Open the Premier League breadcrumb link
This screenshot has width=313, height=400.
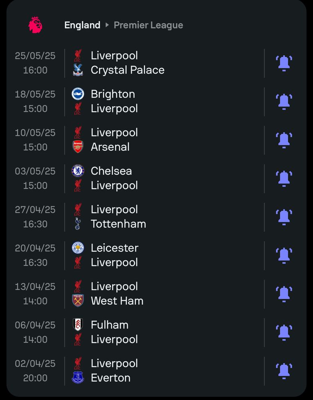pos(148,25)
